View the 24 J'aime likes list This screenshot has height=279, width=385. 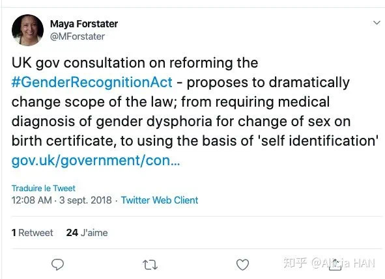click(87, 233)
